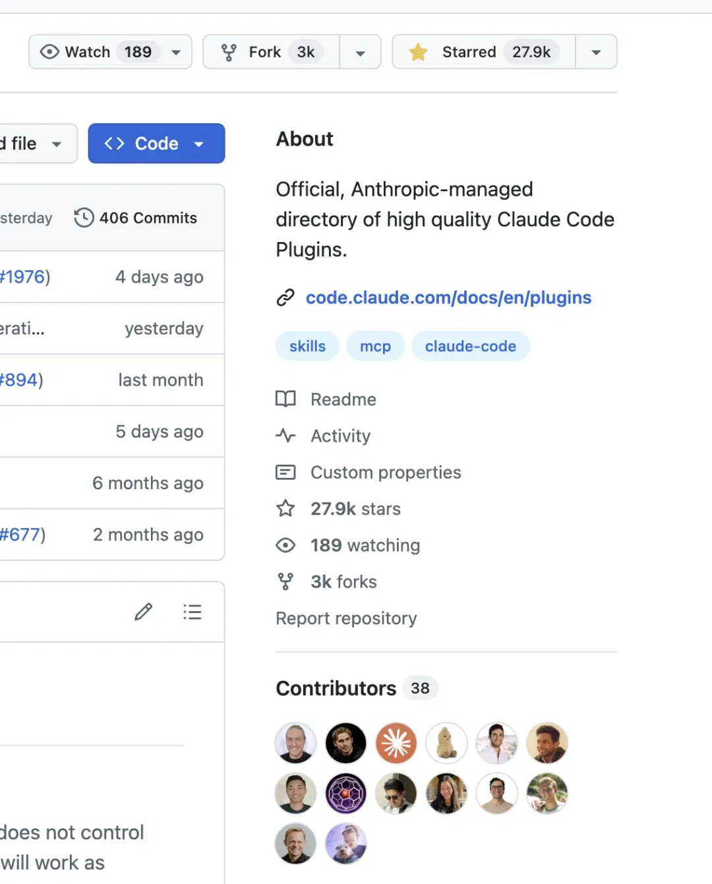Image resolution: width=712 pixels, height=884 pixels.
Task: Click the Watch button with eye icon
Action: [110, 52]
